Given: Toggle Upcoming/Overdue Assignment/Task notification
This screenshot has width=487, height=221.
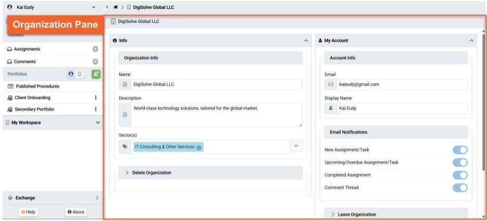Looking at the screenshot, I should pyautogui.click(x=460, y=163).
